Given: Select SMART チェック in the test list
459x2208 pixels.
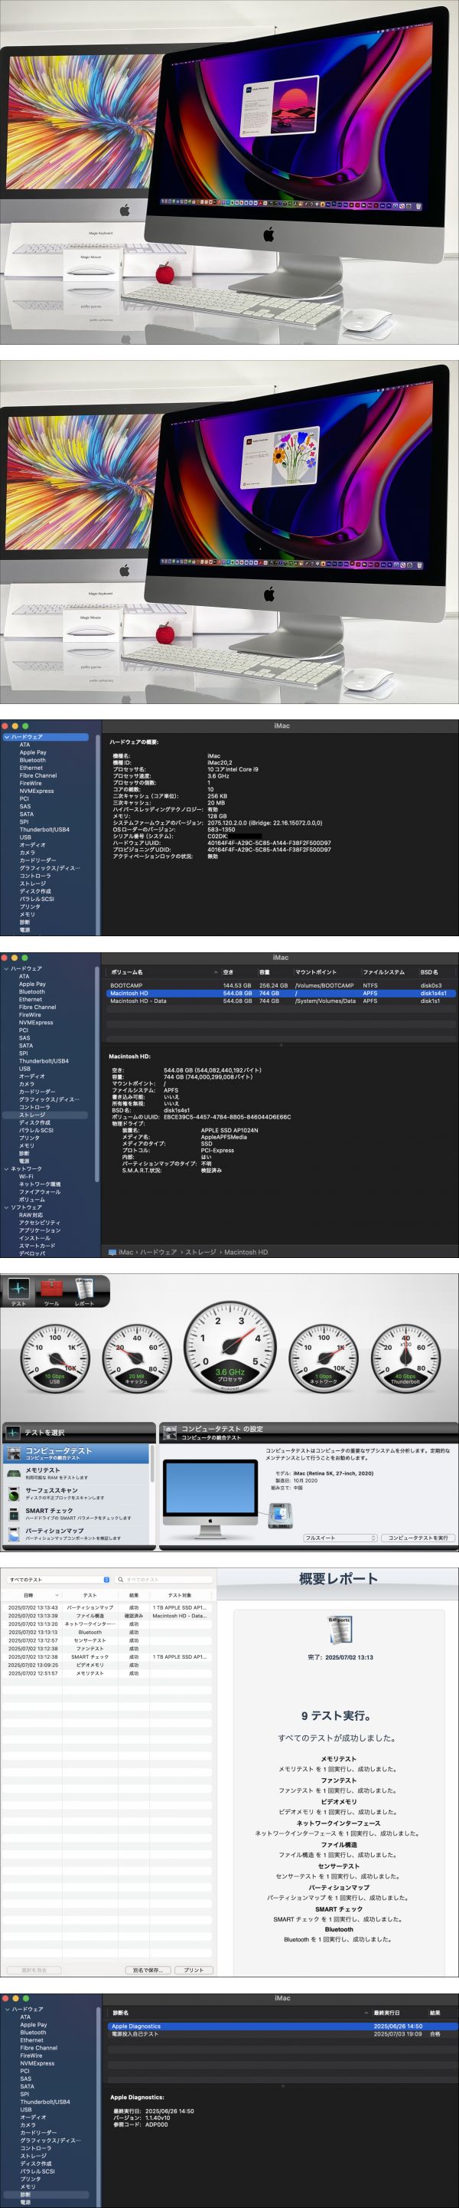Looking at the screenshot, I should tap(77, 1514).
